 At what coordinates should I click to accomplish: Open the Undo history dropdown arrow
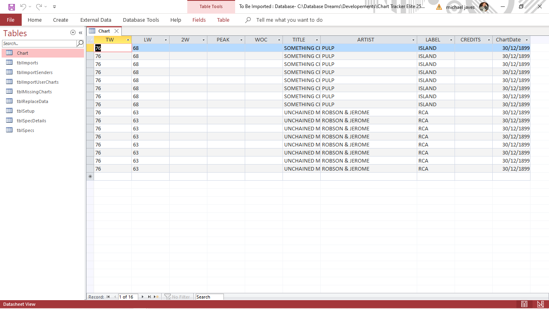tap(30, 7)
